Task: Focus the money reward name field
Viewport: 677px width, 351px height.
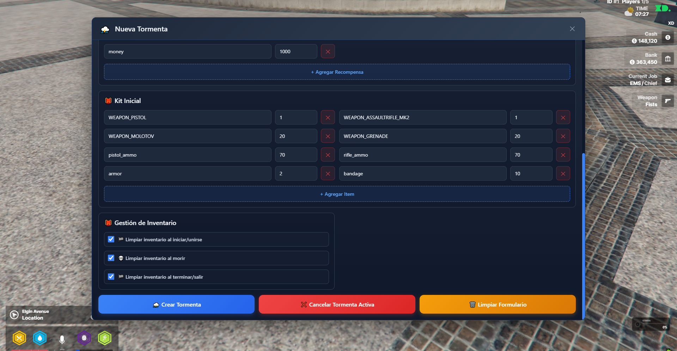Action: pos(188,52)
